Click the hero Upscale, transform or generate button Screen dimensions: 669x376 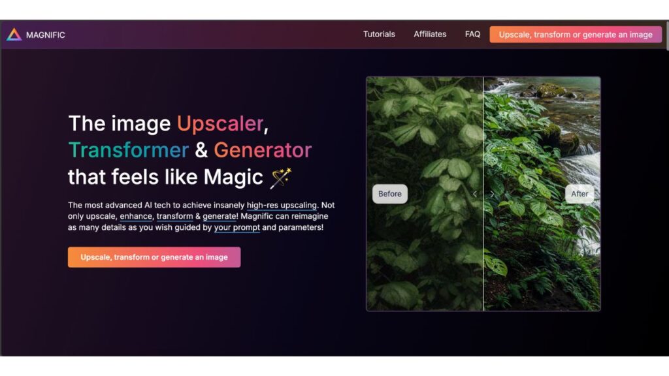(154, 257)
